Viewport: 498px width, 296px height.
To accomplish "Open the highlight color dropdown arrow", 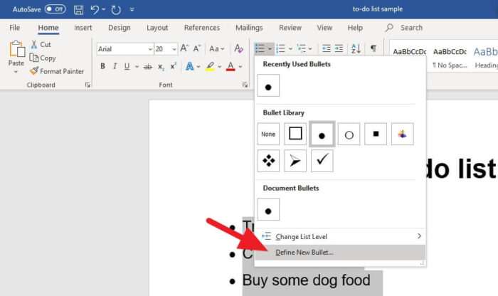I will point(219,67).
